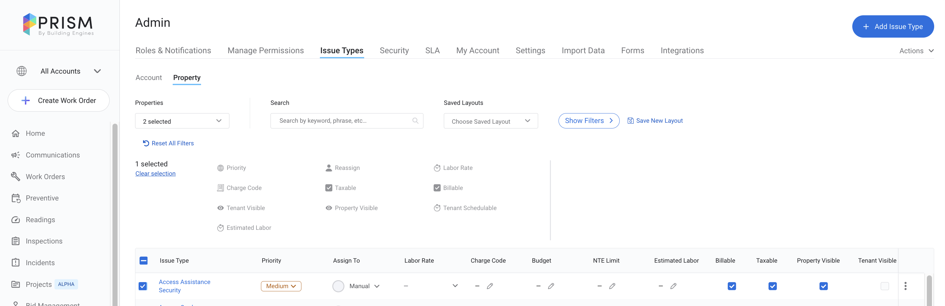Image resolution: width=945 pixels, height=306 pixels.
Task: Open Labor Rate dropdown for Access Assistance
Action: (x=455, y=286)
